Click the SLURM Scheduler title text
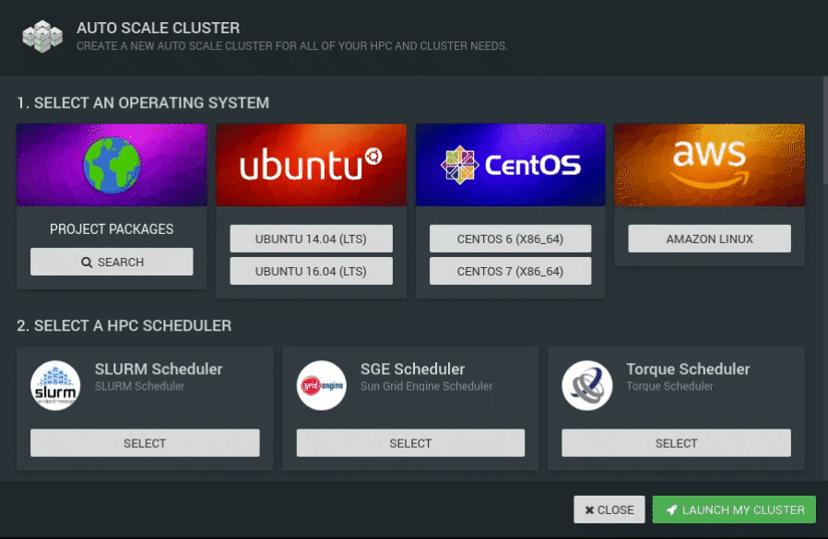Screen dimensions: 828x539 (x=159, y=369)
